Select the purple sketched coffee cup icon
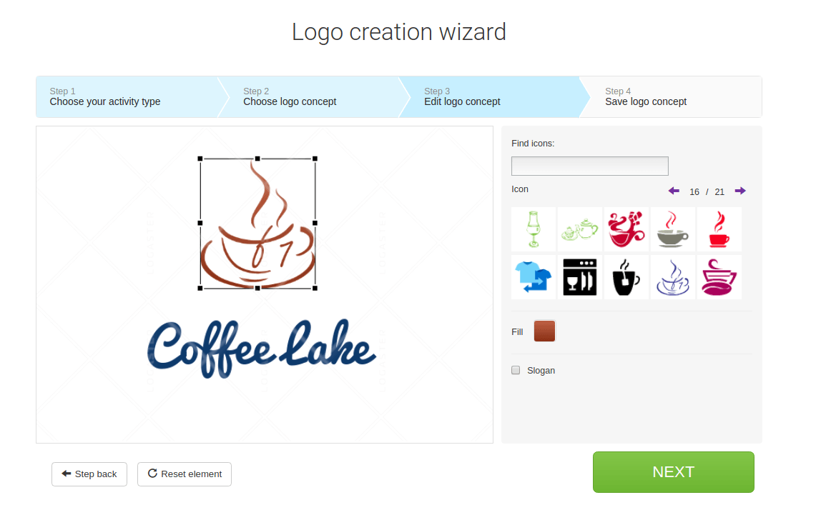Screen dimensions: 816x530 (x=672, y=277)
